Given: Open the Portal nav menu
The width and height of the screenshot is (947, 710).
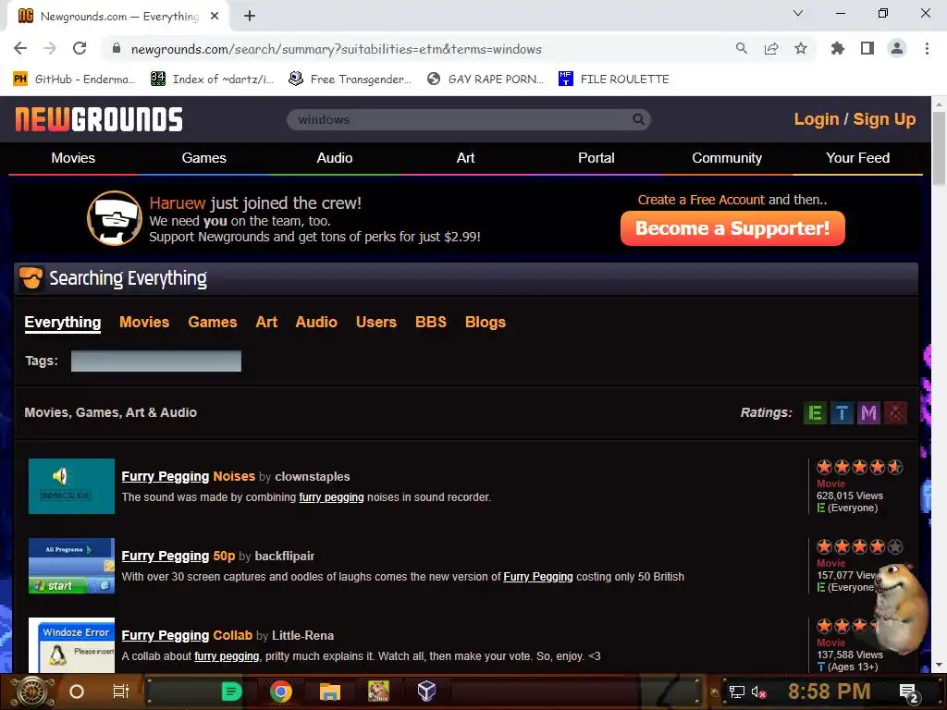Looking at the screenshot, I should pos(596,157).
